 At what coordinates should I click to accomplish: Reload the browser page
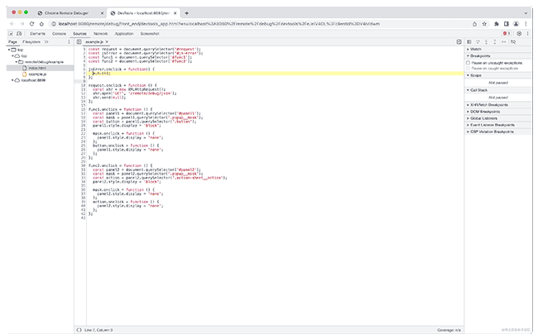[31, 24]
